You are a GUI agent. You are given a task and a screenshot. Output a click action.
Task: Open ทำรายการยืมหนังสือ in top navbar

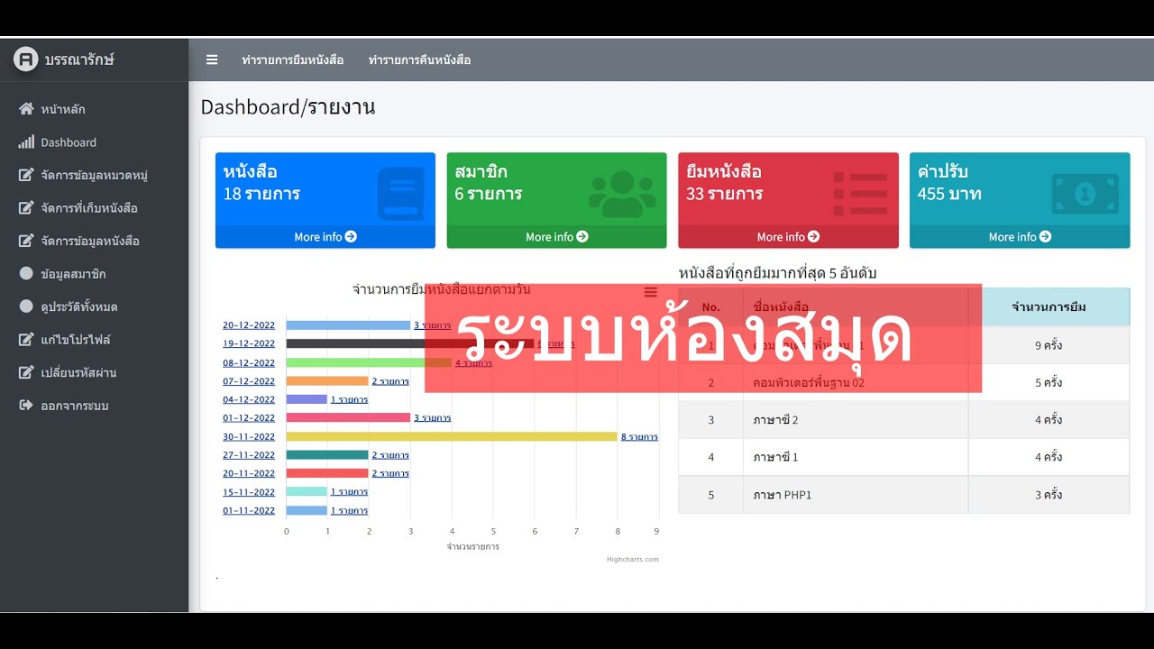293,60
